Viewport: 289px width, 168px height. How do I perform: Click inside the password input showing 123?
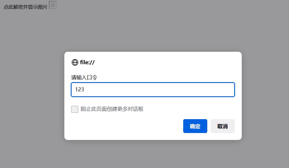153,90
